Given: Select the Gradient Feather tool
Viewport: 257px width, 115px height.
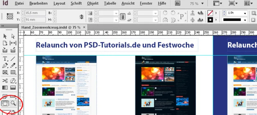Looking at the screenshot, I should 13,88.
